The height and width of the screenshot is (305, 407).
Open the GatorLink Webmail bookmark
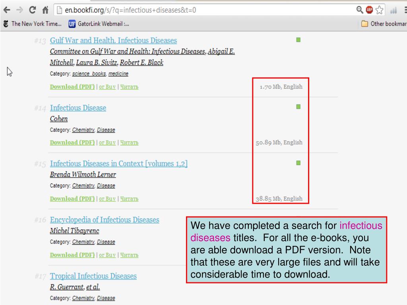[x=99, y=24]
